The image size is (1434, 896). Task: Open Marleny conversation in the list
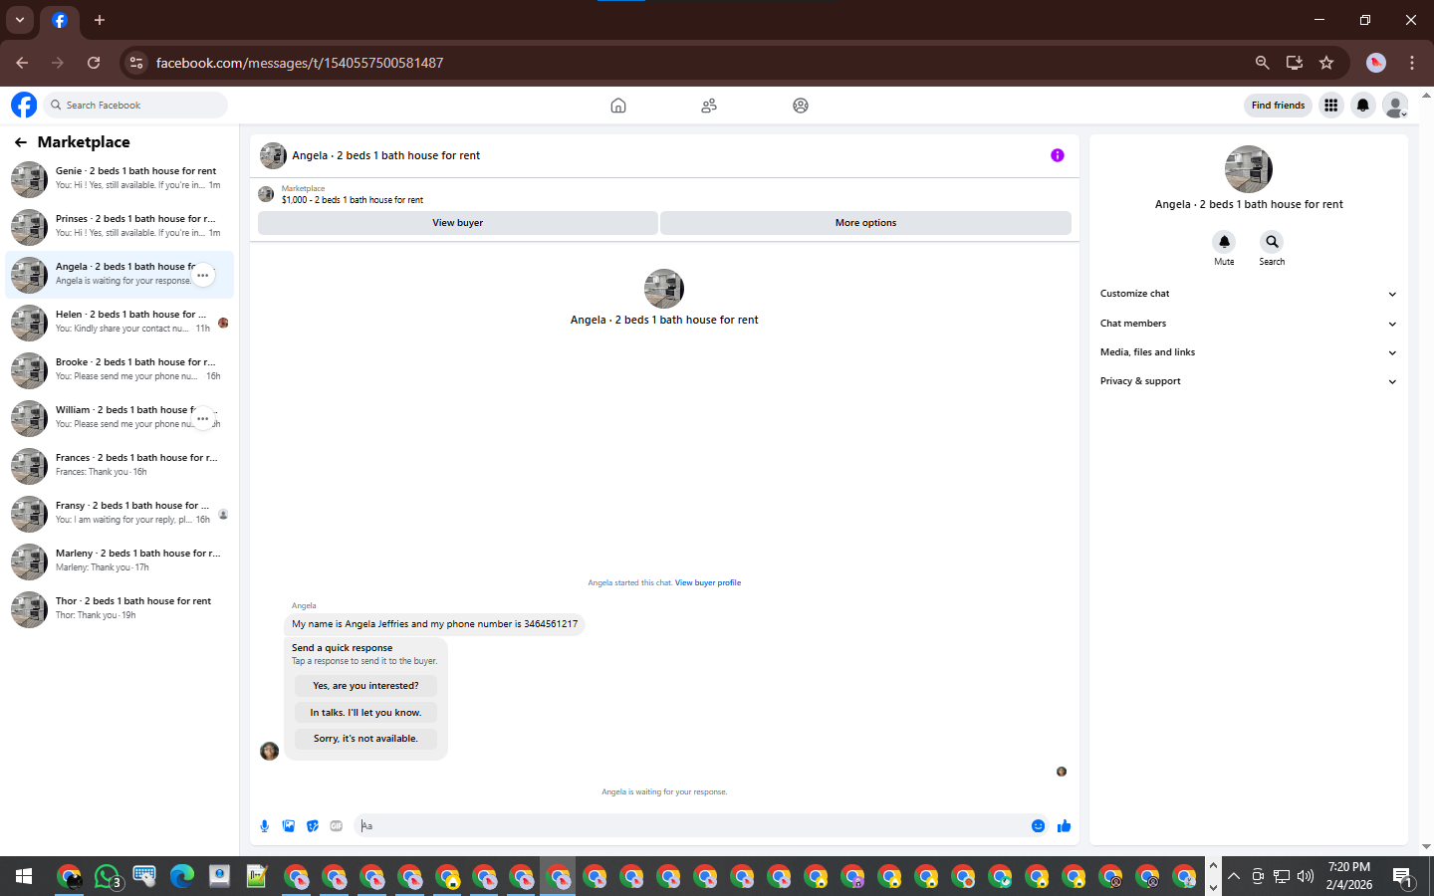pyautogui.click(x=119, y=561)
